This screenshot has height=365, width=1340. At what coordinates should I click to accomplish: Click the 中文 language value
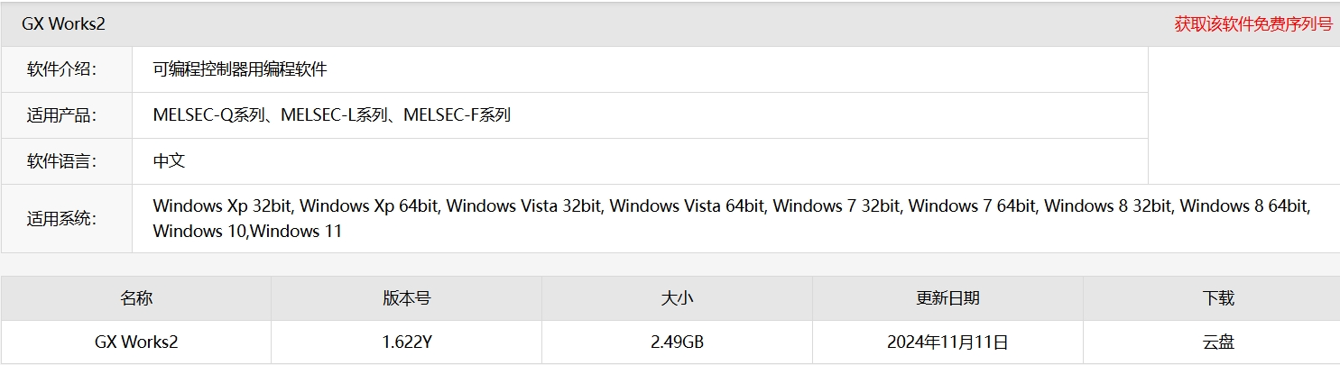tap(169, 161)
